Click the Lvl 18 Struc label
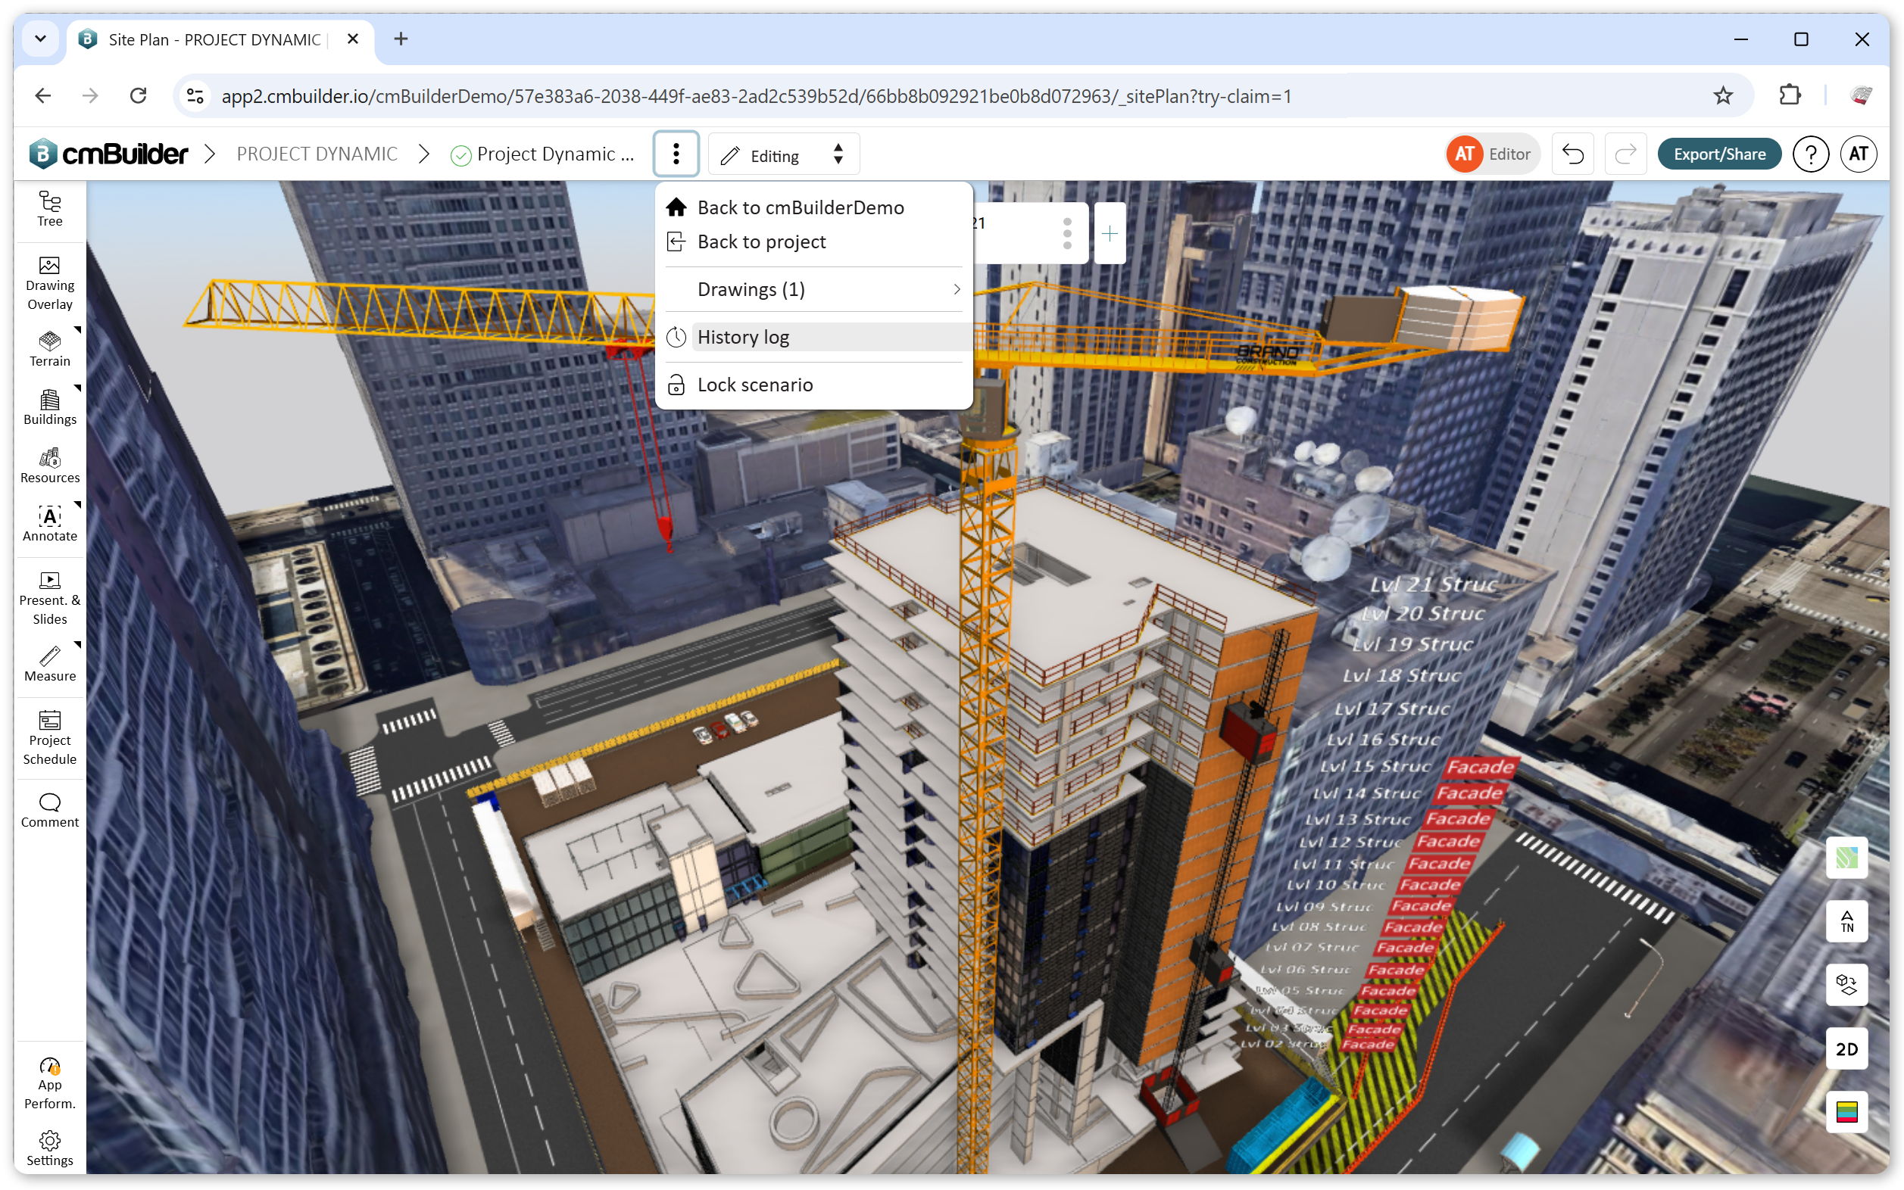1904x1190 pixels. click(1402, 675)
